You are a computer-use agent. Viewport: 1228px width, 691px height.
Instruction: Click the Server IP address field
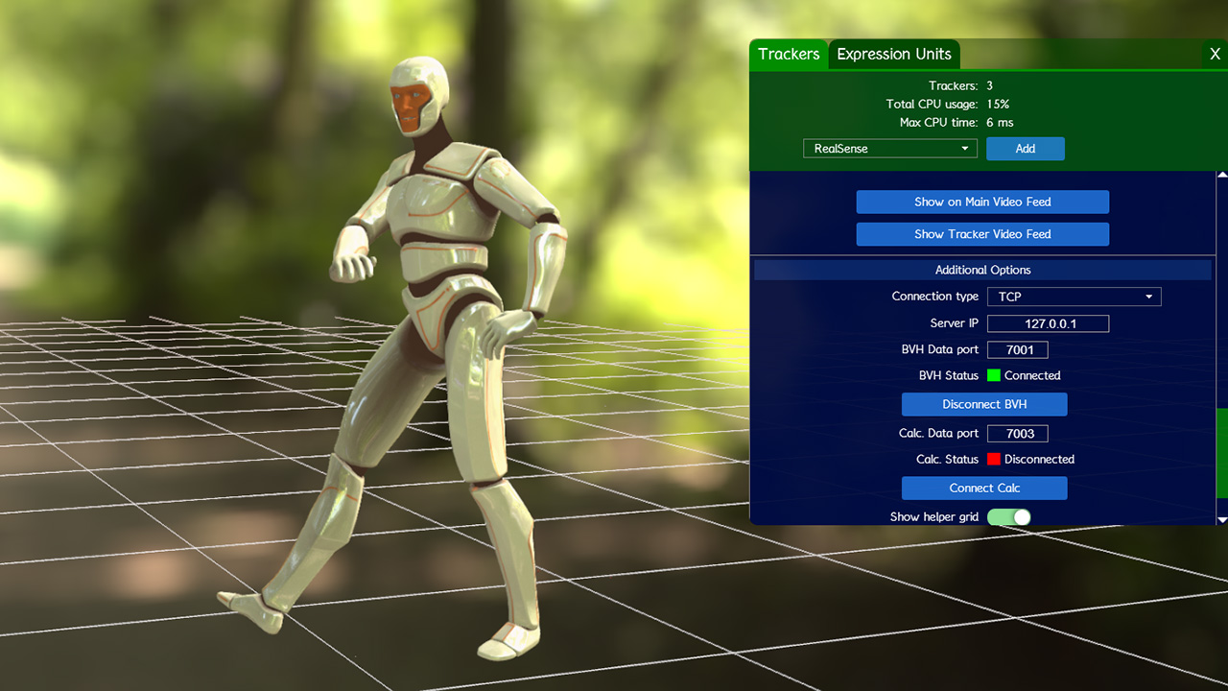point(1048,323)
